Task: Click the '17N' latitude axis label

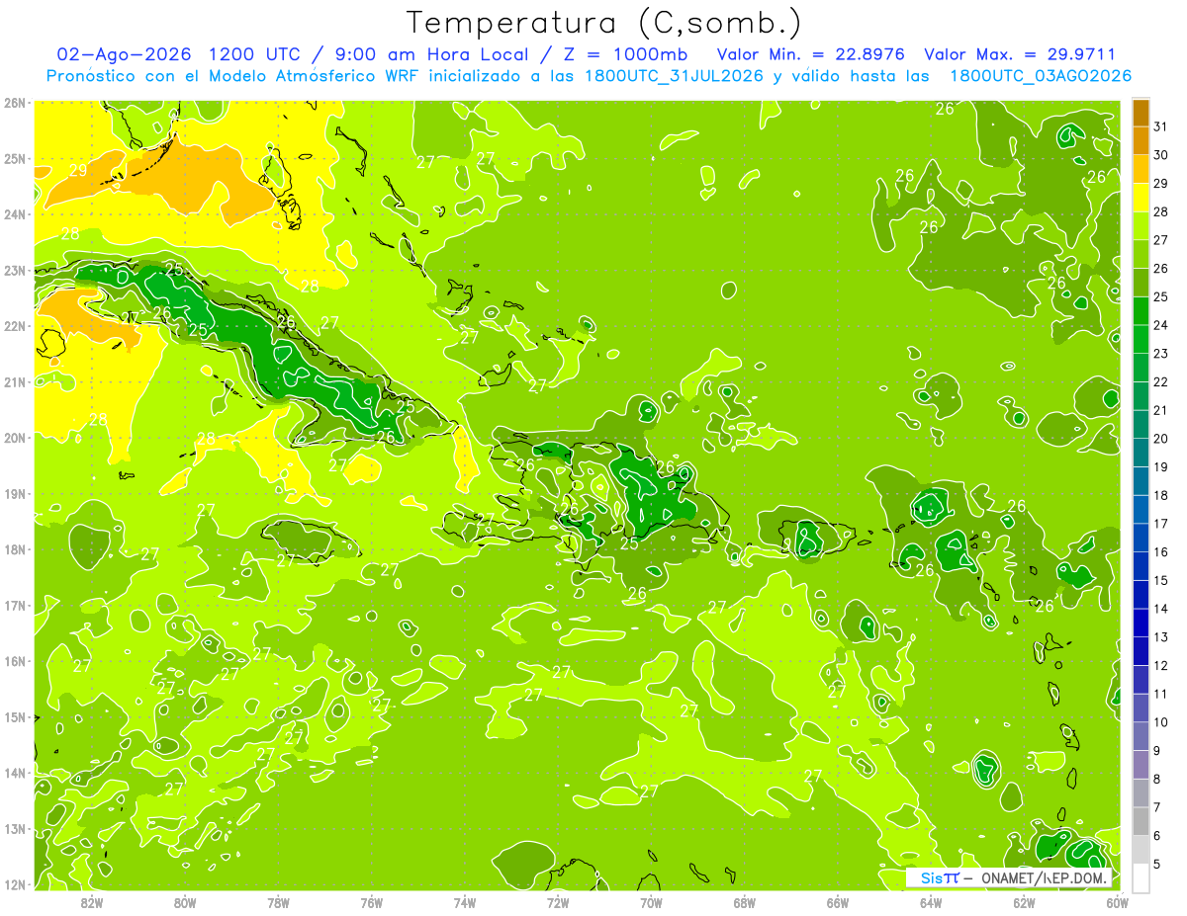Action: (x=15, y=606)
